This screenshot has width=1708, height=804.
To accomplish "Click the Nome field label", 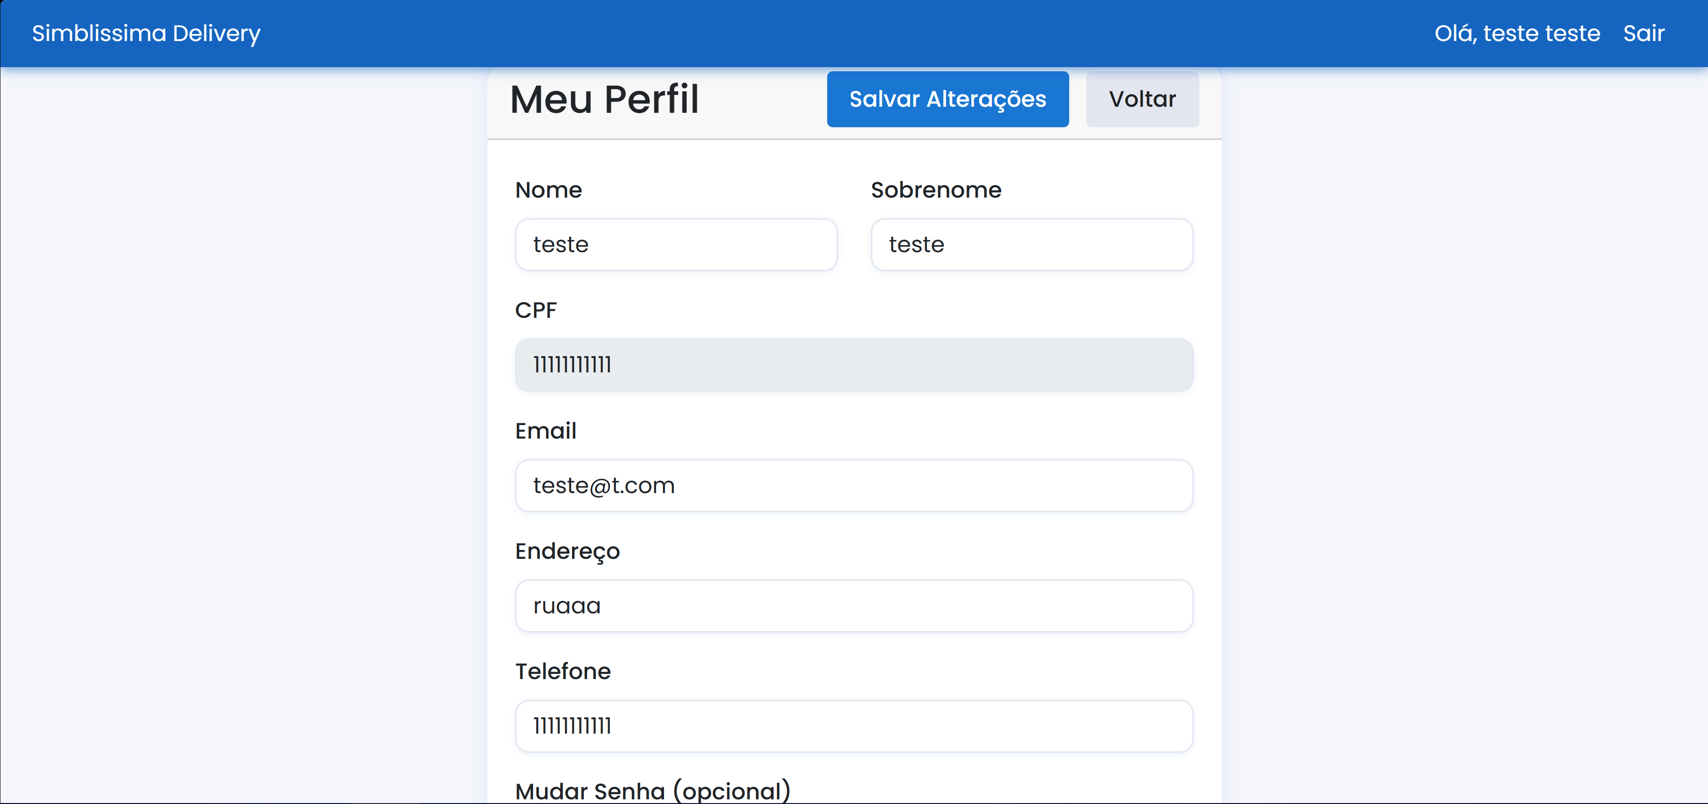I will point(548,190).
